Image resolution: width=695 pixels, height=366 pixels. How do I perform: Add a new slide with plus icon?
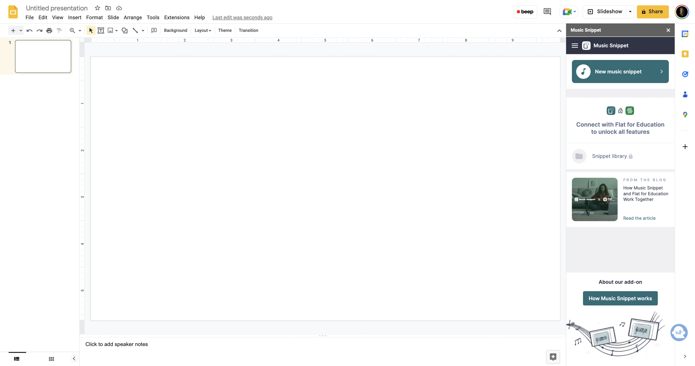(13, 31)
